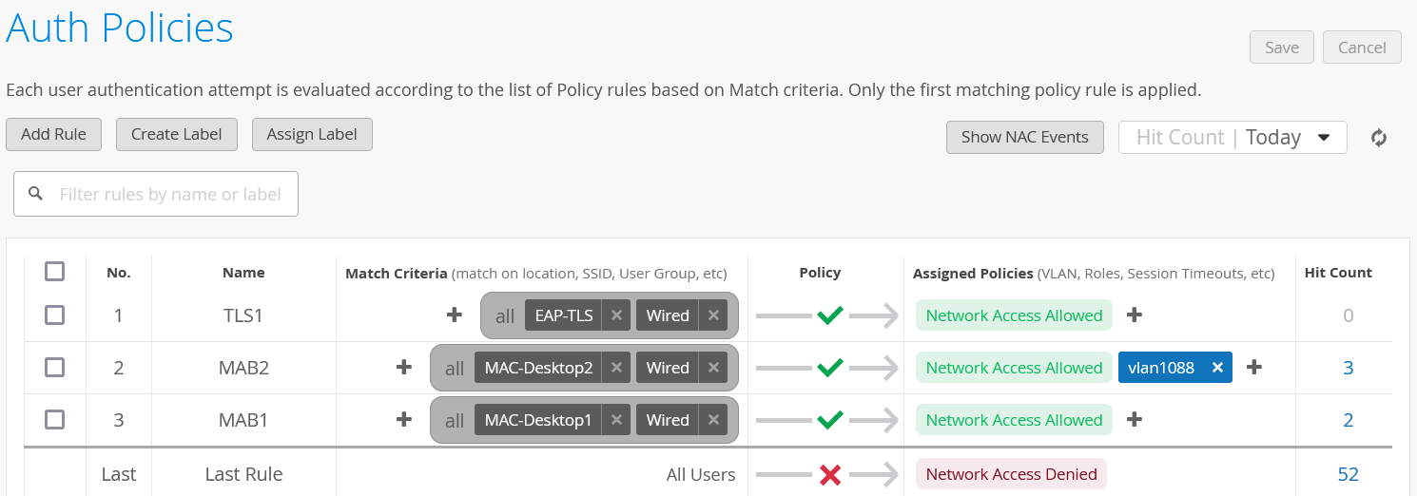1417x496 pixels.
Task: Click the Create Label button
Action: tap(177, 135)
